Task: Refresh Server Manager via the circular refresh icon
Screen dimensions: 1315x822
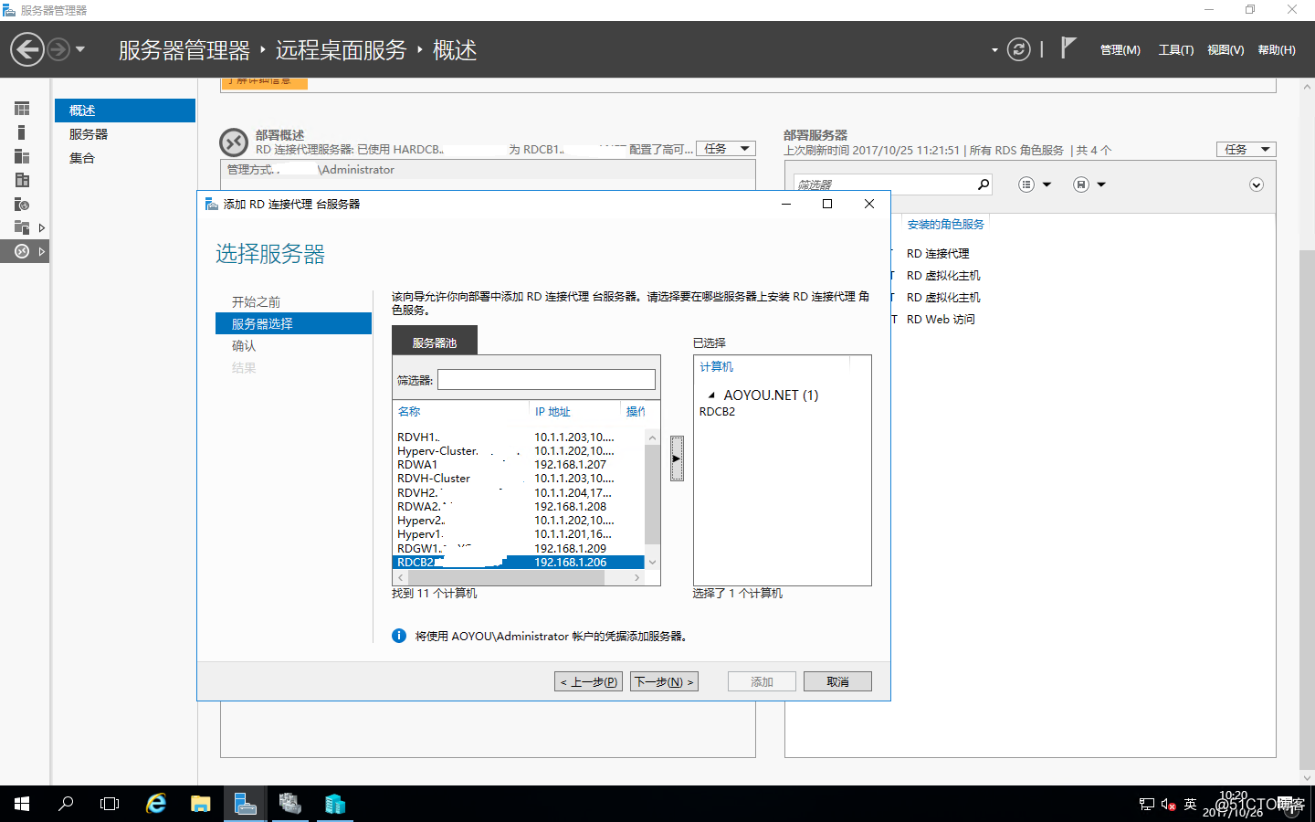Action: [x=1018, y=49]
